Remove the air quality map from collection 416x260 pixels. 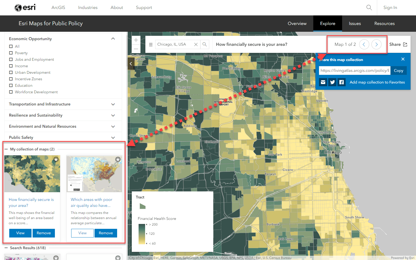pos(106,233)
